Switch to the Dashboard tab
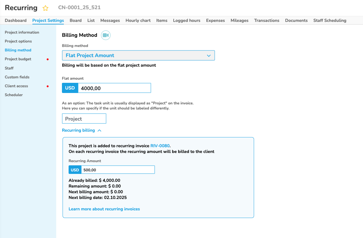 click(x=16, y=20)
